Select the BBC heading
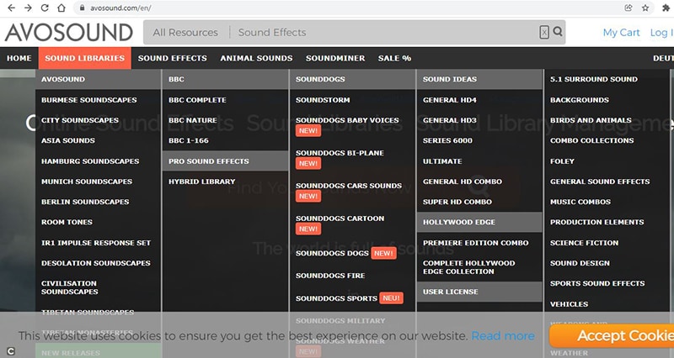Viewport: 674px width, 358px height. point(225,79)
